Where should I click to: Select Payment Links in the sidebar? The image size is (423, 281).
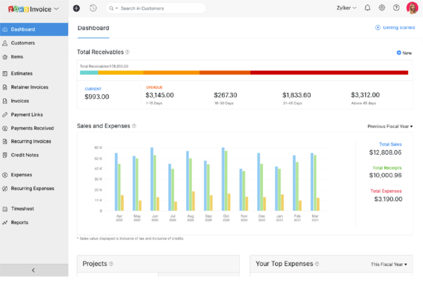point(27,114)
